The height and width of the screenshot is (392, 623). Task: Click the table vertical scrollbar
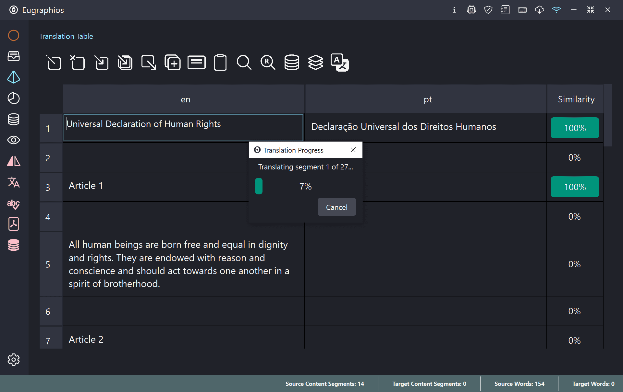[x=608, y=115]
